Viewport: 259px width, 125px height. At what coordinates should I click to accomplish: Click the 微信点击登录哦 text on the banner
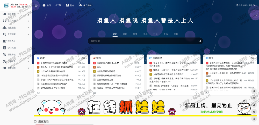(x=211, y=112)
